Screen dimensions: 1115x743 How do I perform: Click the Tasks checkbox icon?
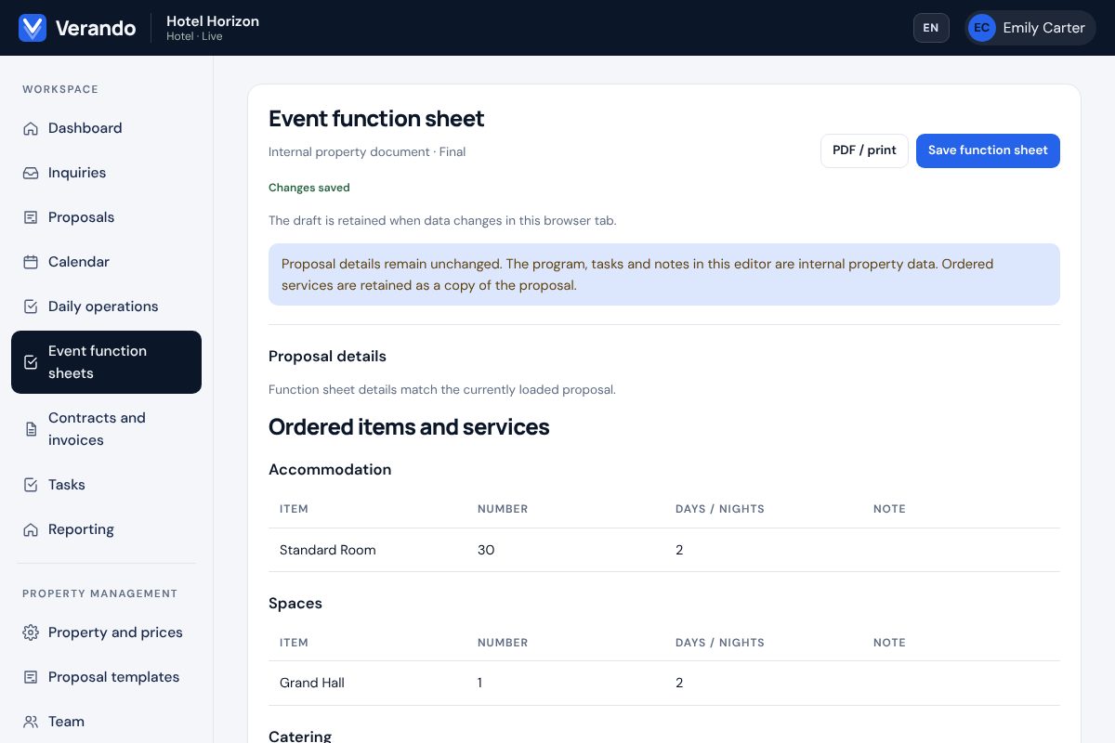coord(31,485)
